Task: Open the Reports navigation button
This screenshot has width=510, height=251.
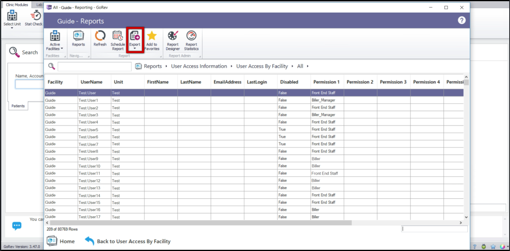Action: tap(78, 39)
